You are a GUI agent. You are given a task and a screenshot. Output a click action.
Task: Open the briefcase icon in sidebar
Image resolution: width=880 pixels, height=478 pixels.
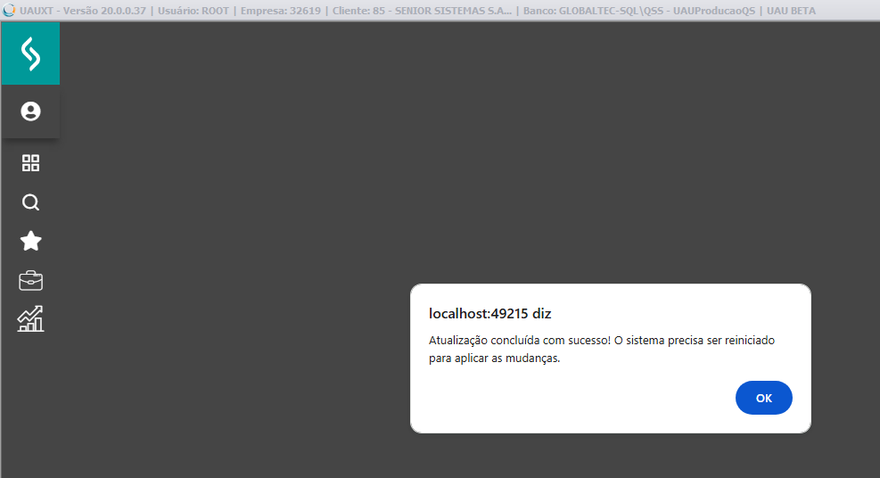30,281
